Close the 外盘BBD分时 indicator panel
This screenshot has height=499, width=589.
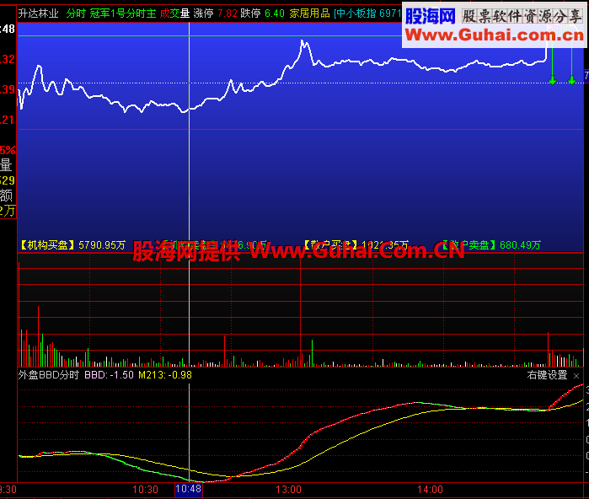click(576, 376)
